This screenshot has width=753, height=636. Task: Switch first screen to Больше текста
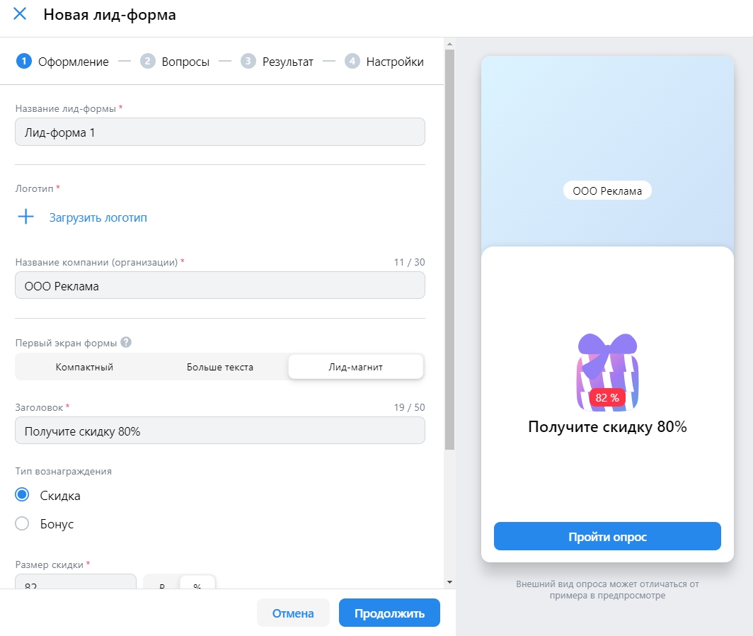220,367
